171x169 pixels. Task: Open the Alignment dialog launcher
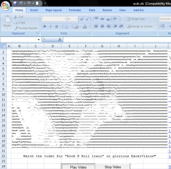coord(155,33)
